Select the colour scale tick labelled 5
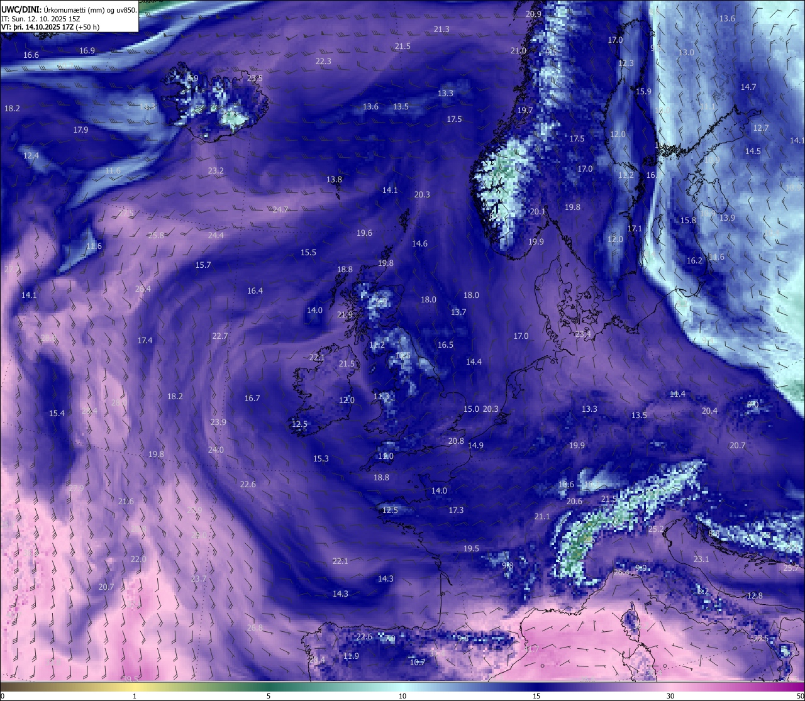 click(269, 696)
